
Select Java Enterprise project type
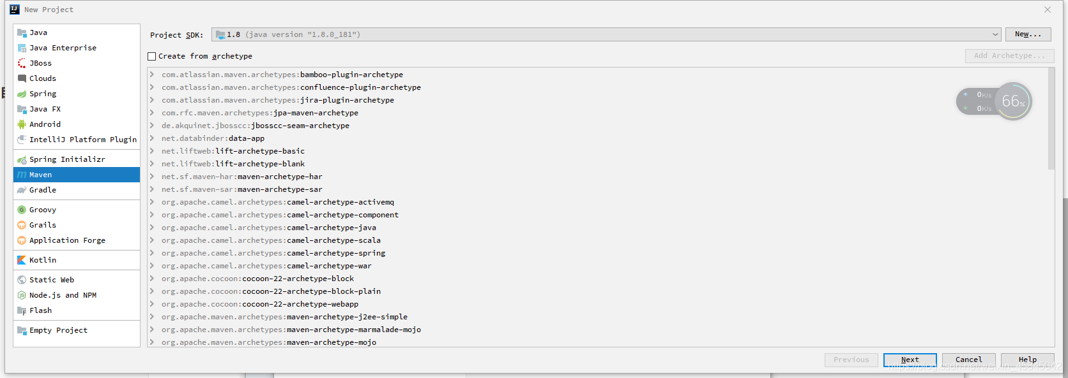click(x=77, y=48)
